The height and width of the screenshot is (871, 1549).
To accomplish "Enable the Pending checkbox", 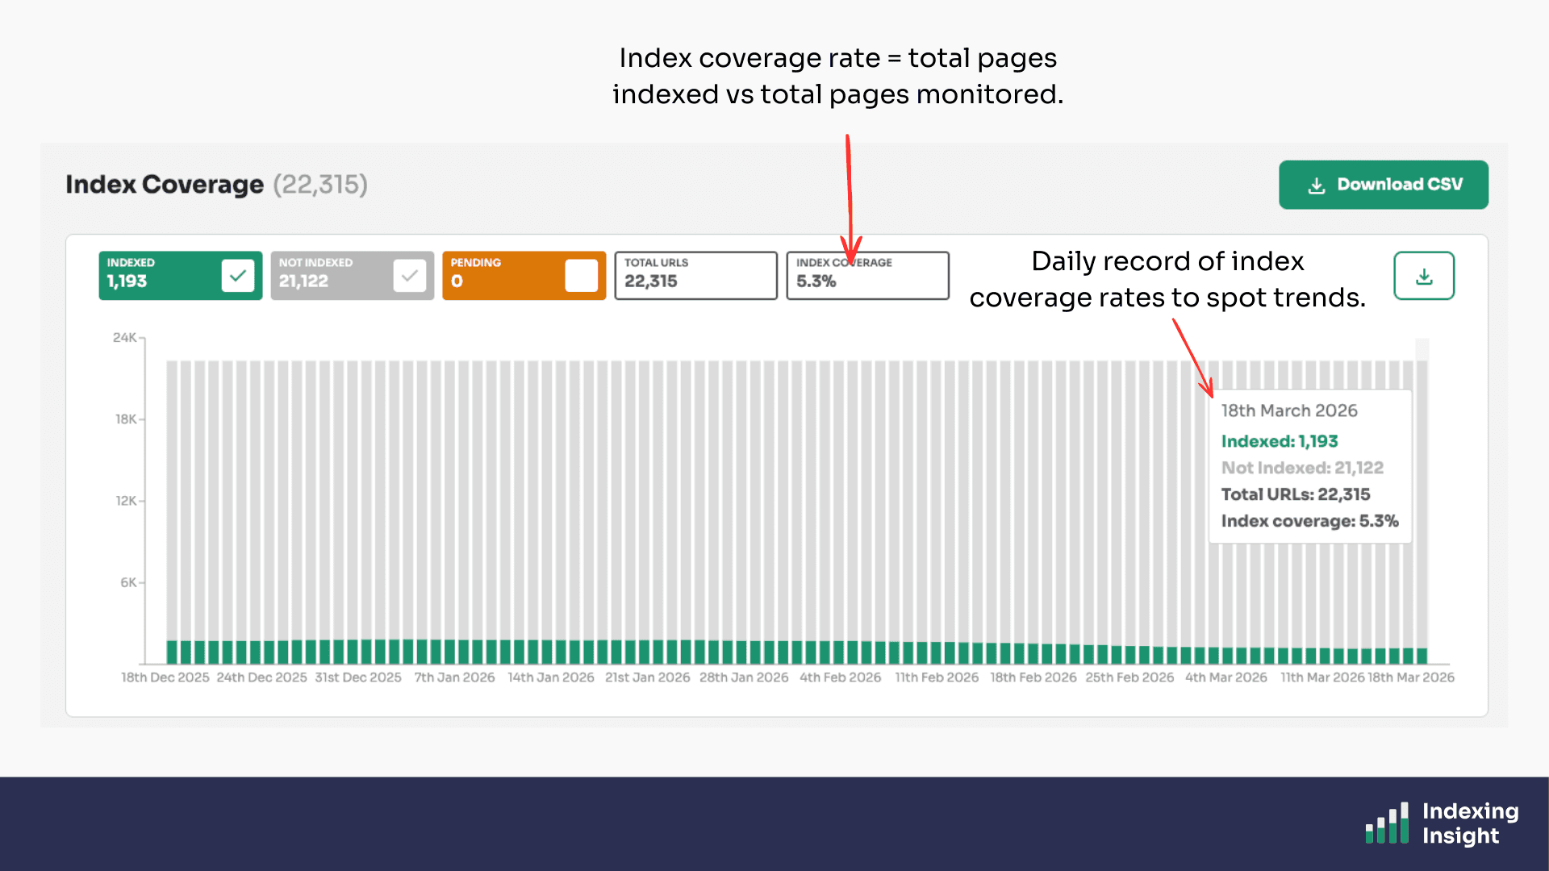I will pyautogui.click(x=581, y=276).
